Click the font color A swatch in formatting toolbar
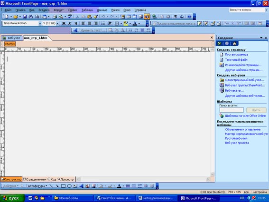This screenshot has width=269, height=202. coord(135,23)
